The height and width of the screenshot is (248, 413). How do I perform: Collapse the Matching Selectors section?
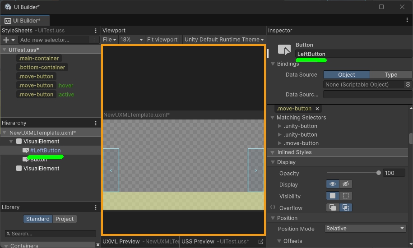(273, 118)
